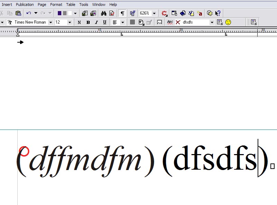Click the Redo arrow icon

pos(43,13)
